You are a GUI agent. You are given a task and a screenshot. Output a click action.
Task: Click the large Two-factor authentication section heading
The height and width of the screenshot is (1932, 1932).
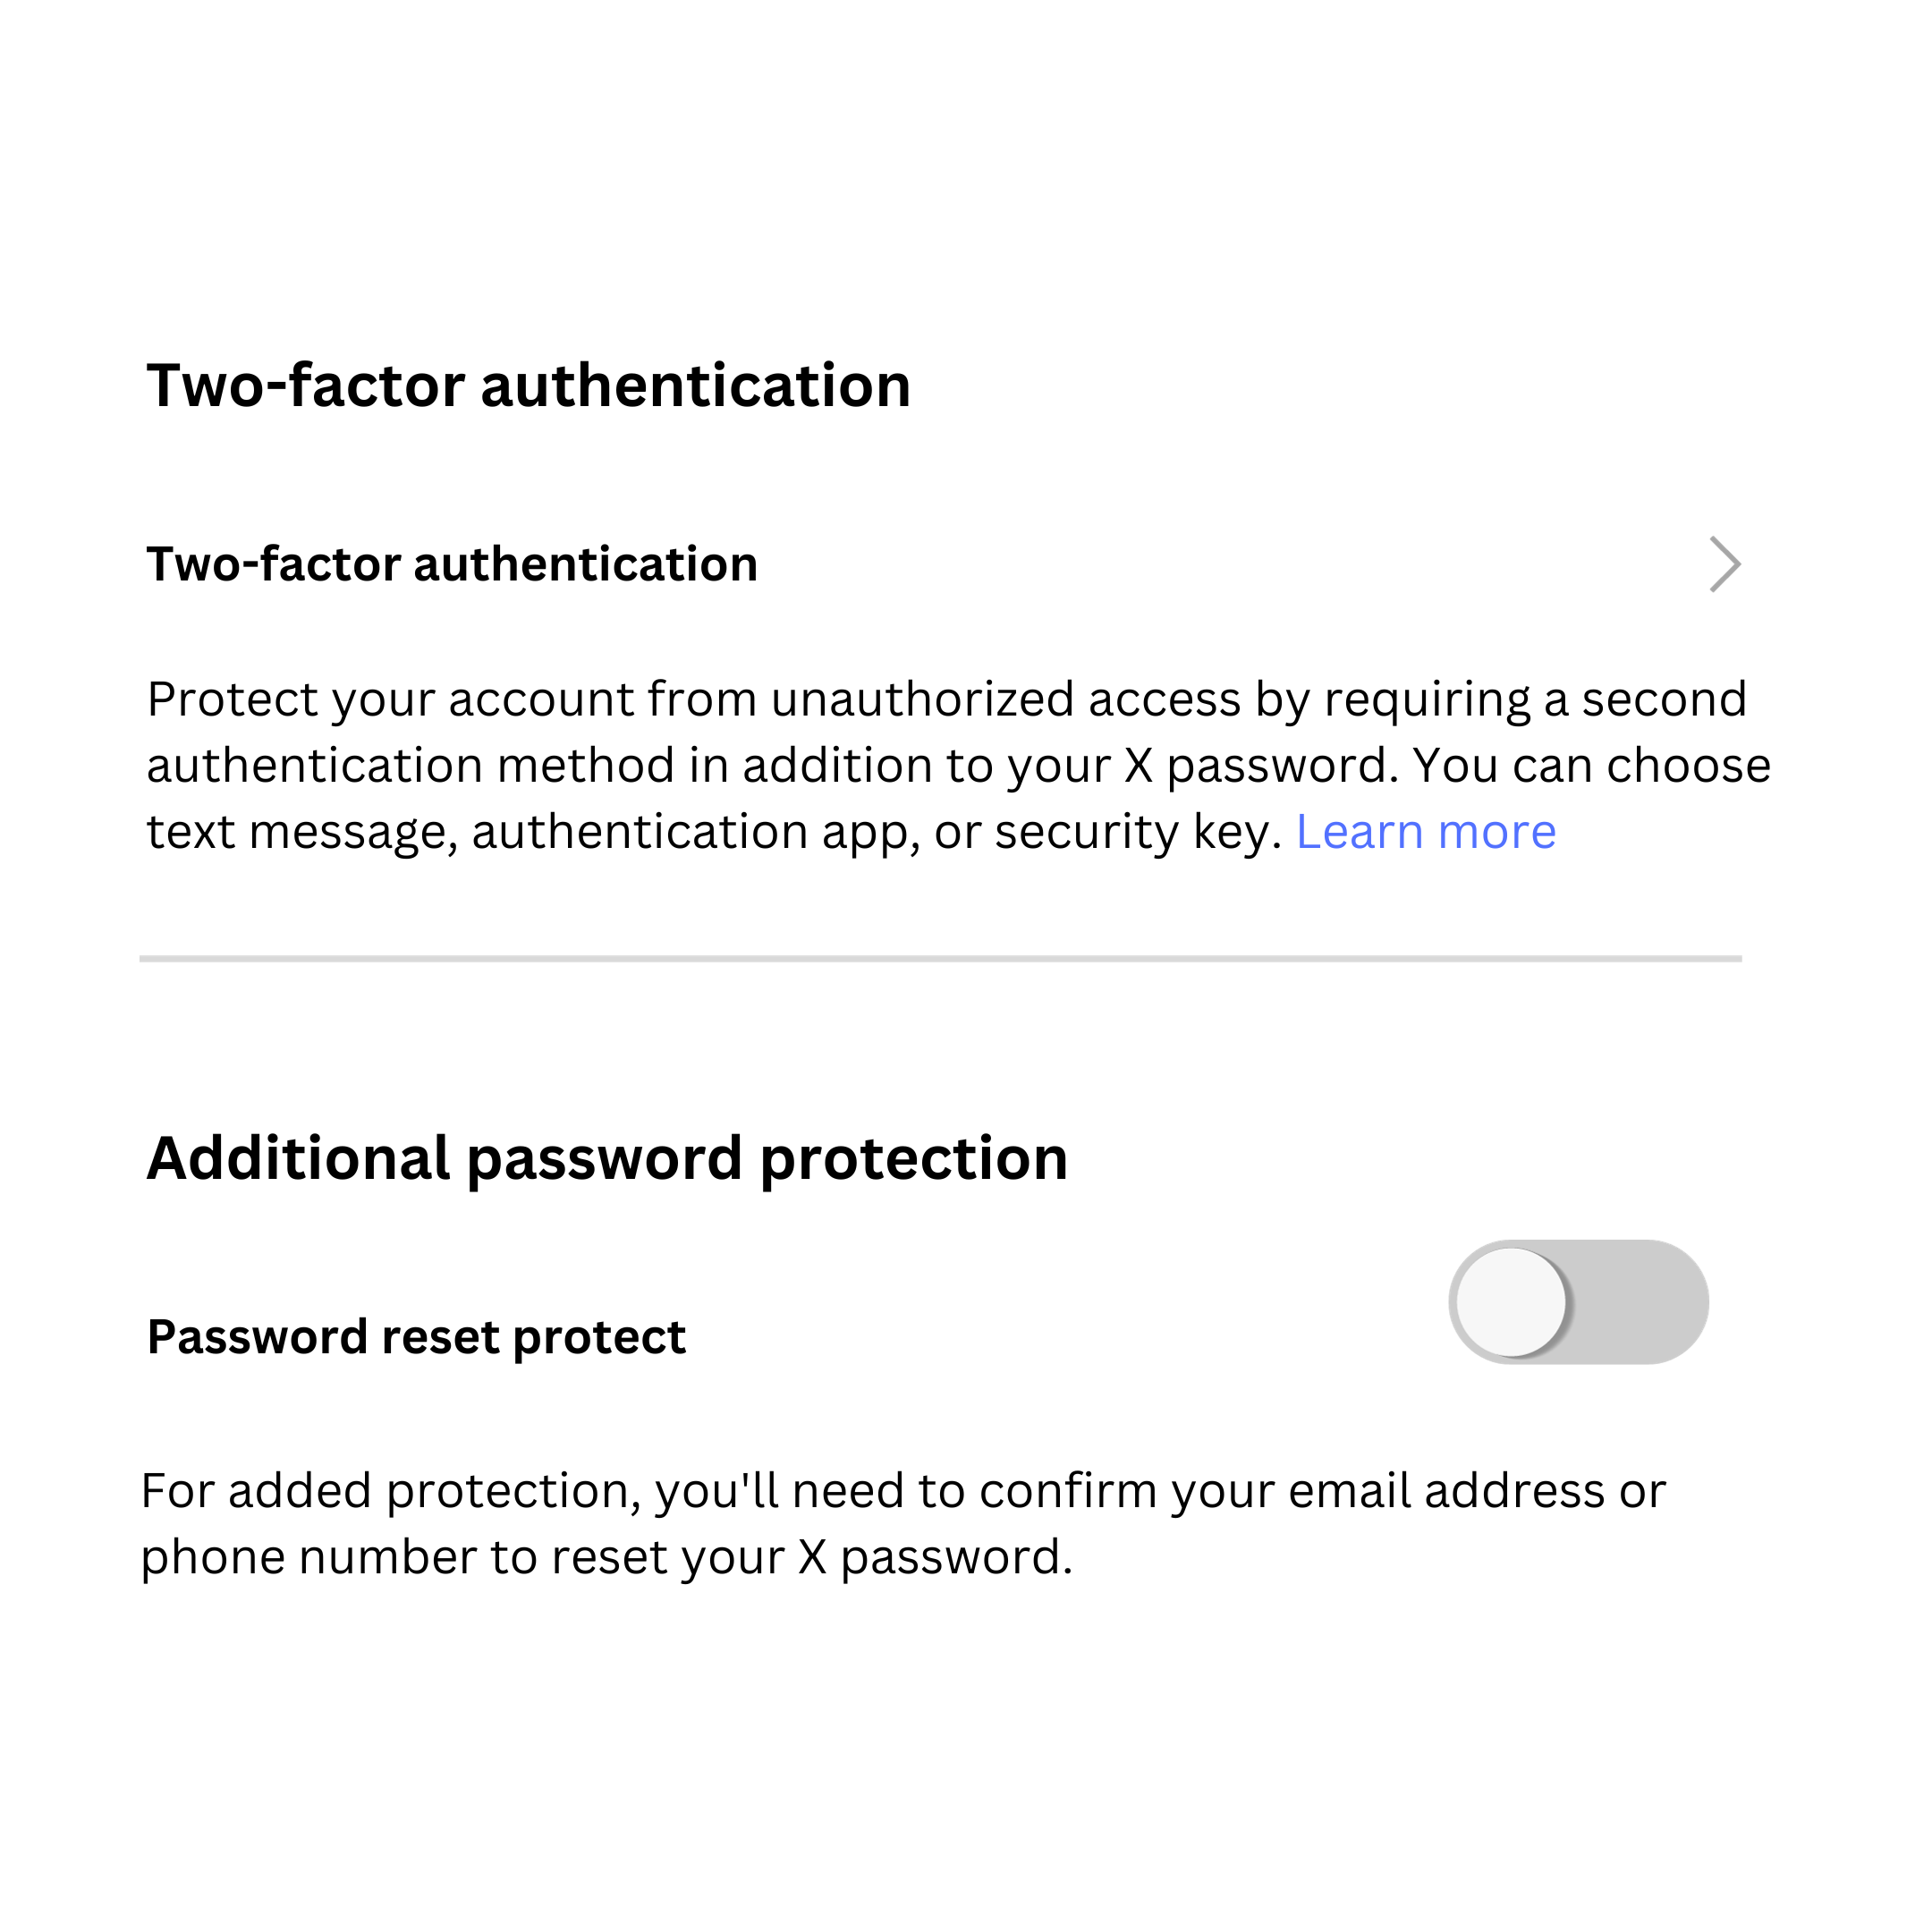click(528, 386)
